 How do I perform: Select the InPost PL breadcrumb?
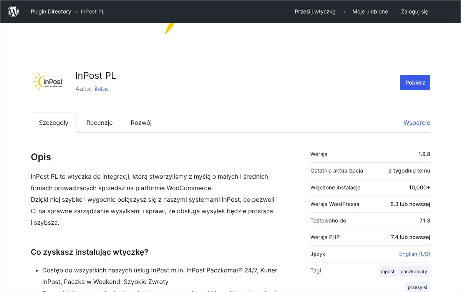point(93,12)
